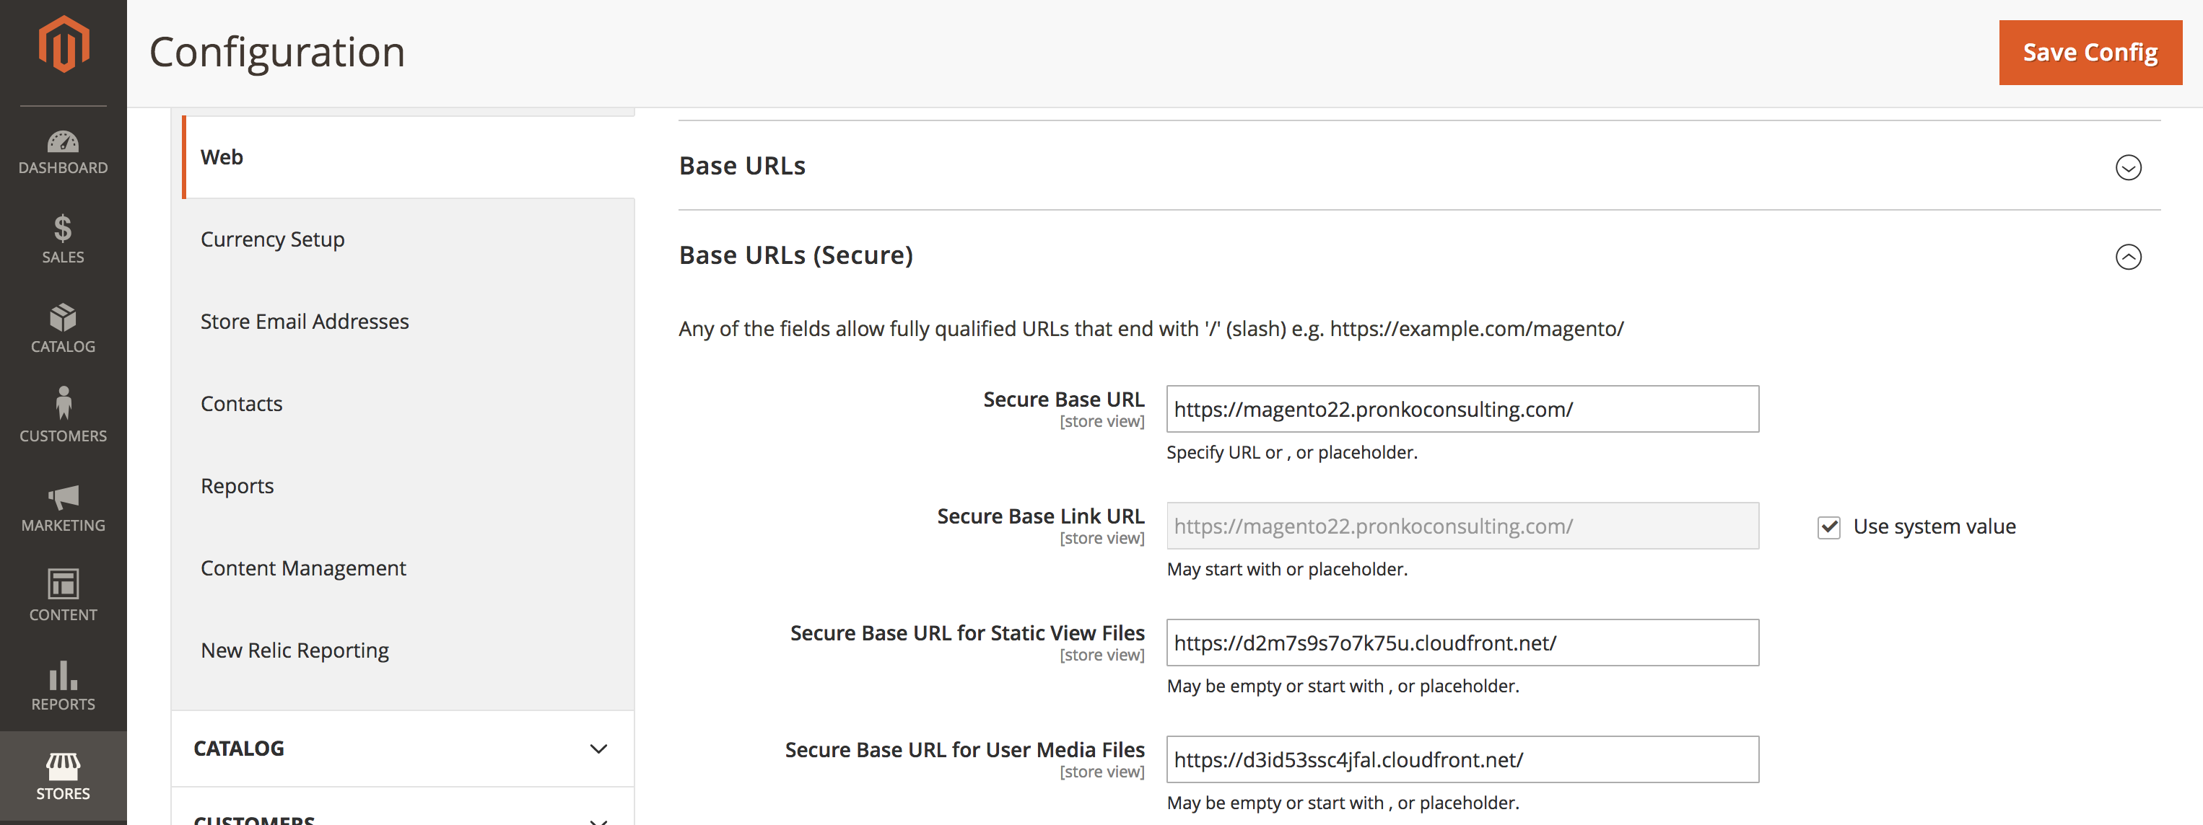Click the Stores icon at bottom
The height and width of the screenshot is (825, 2203).
(x=62, y=779)
